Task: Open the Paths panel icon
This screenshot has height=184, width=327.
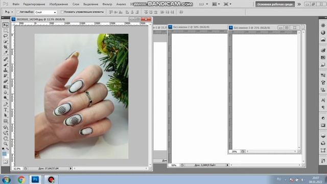Action: [323, 150]
